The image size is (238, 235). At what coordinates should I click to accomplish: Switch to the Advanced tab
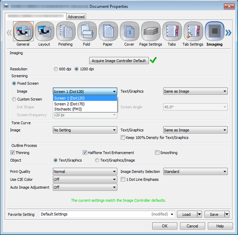click(x=76, y=17)
